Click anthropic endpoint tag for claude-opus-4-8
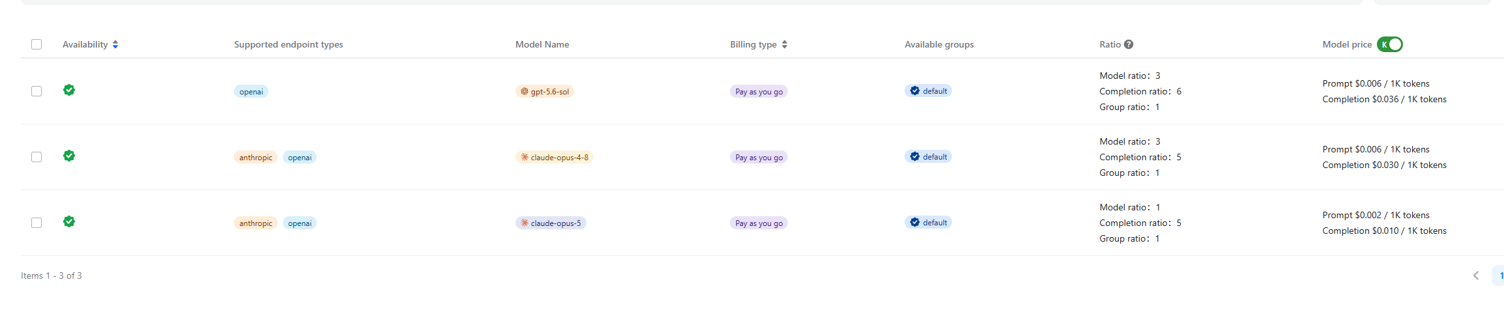 point(255,158)
